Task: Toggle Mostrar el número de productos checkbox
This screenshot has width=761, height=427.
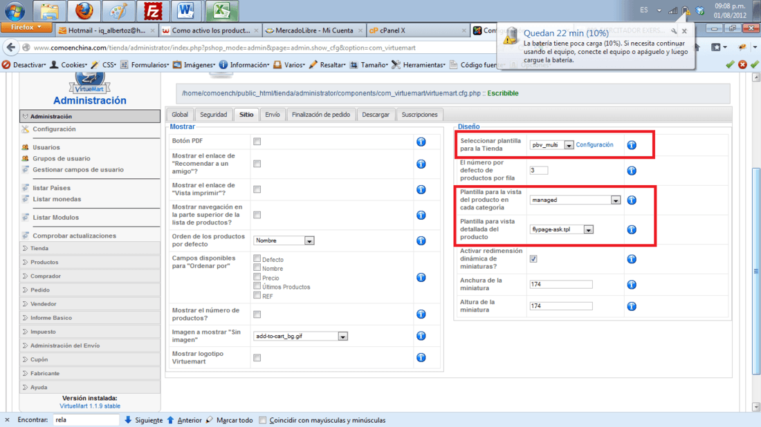Action: [x=257, y=314]
